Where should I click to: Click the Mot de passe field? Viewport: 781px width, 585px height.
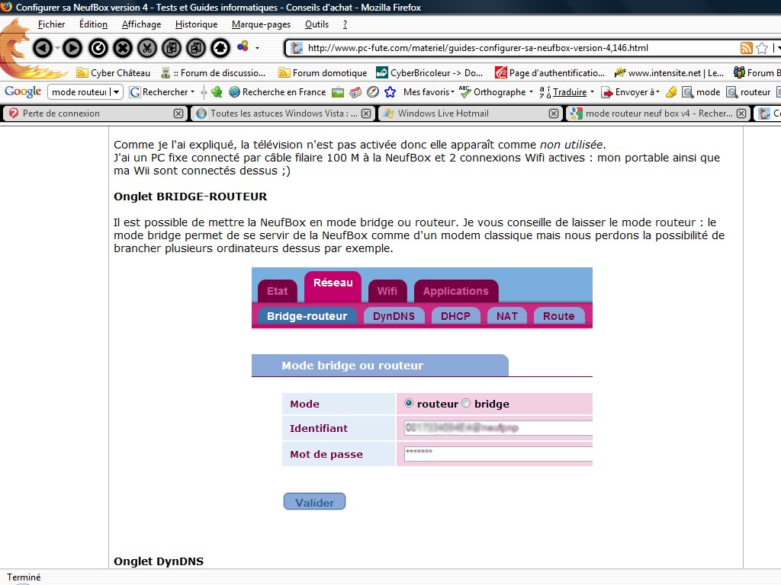(x=496, y=453)
